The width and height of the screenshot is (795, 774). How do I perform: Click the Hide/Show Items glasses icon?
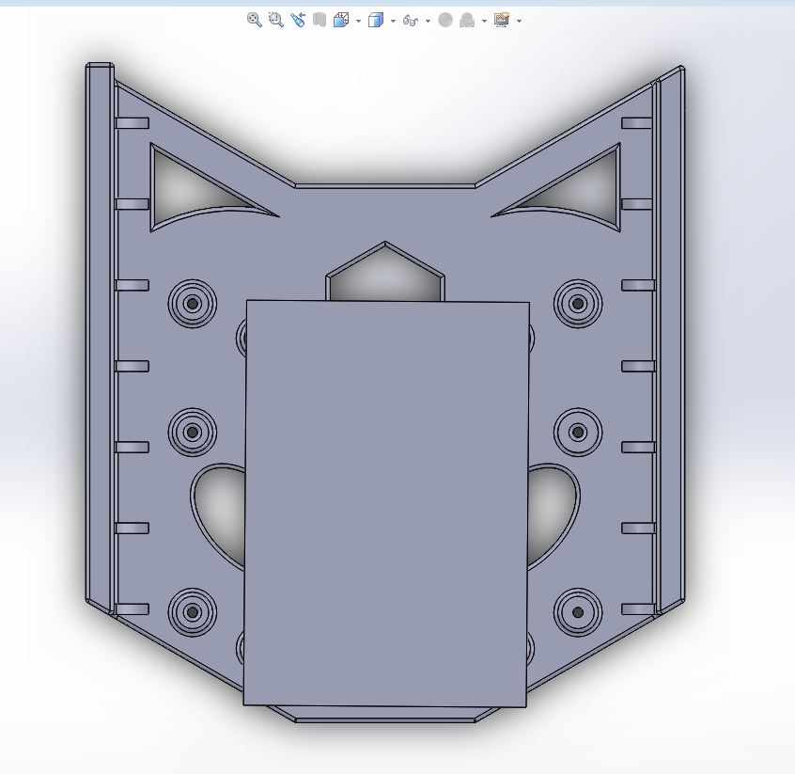pos(411,21)
